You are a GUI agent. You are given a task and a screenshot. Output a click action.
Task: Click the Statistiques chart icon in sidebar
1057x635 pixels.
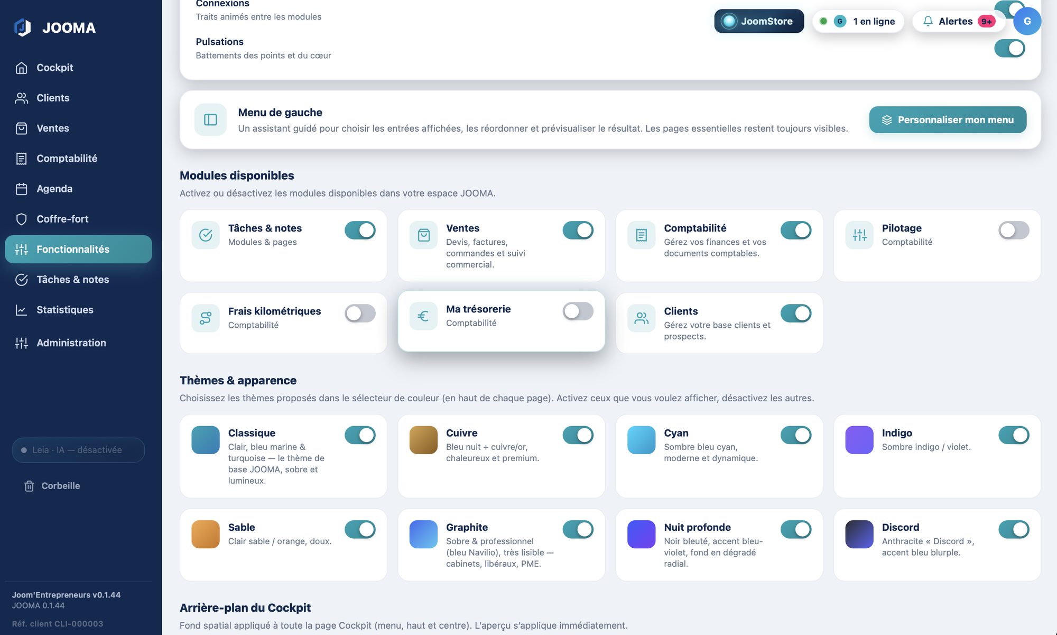(22, 310)
